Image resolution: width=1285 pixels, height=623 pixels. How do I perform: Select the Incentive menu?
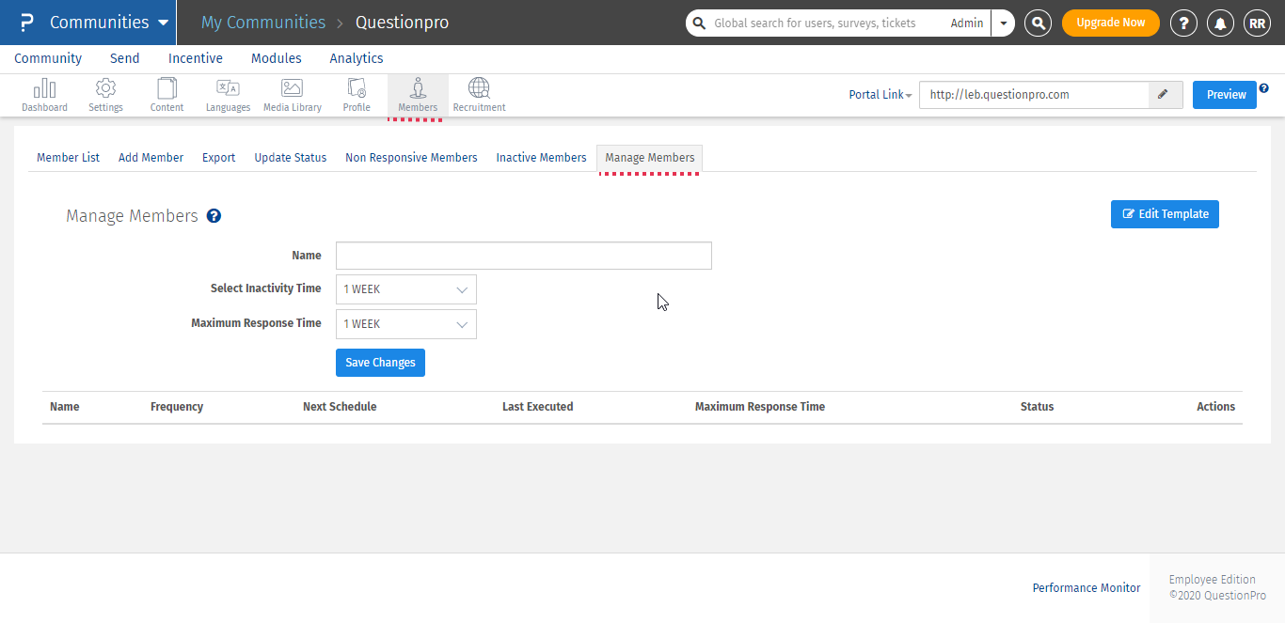click(195, 57)
